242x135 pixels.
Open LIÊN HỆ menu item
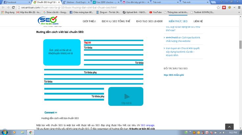point(198,21)
